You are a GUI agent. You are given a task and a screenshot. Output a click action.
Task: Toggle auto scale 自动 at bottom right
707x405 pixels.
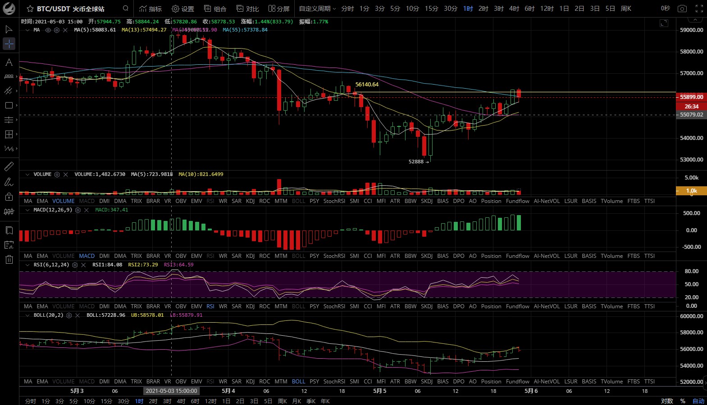pos(698,401)
